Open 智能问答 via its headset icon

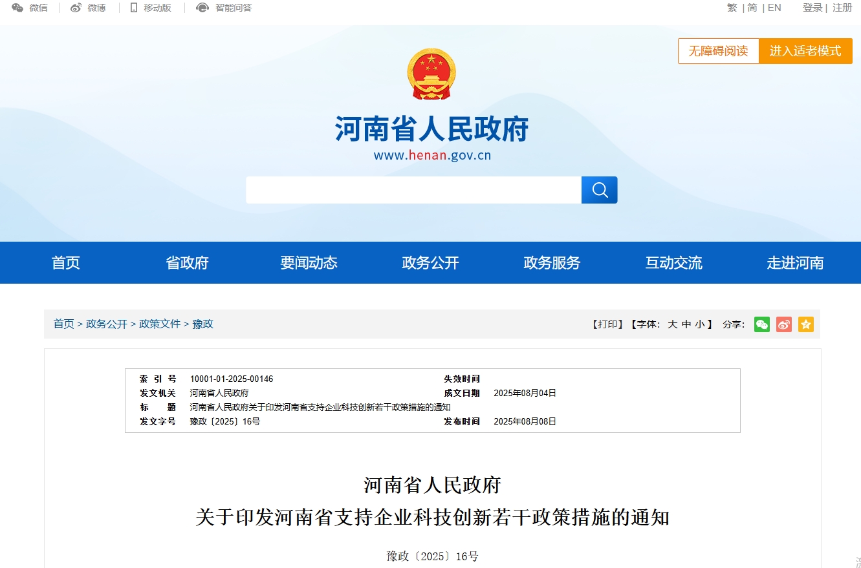(202, 8)
